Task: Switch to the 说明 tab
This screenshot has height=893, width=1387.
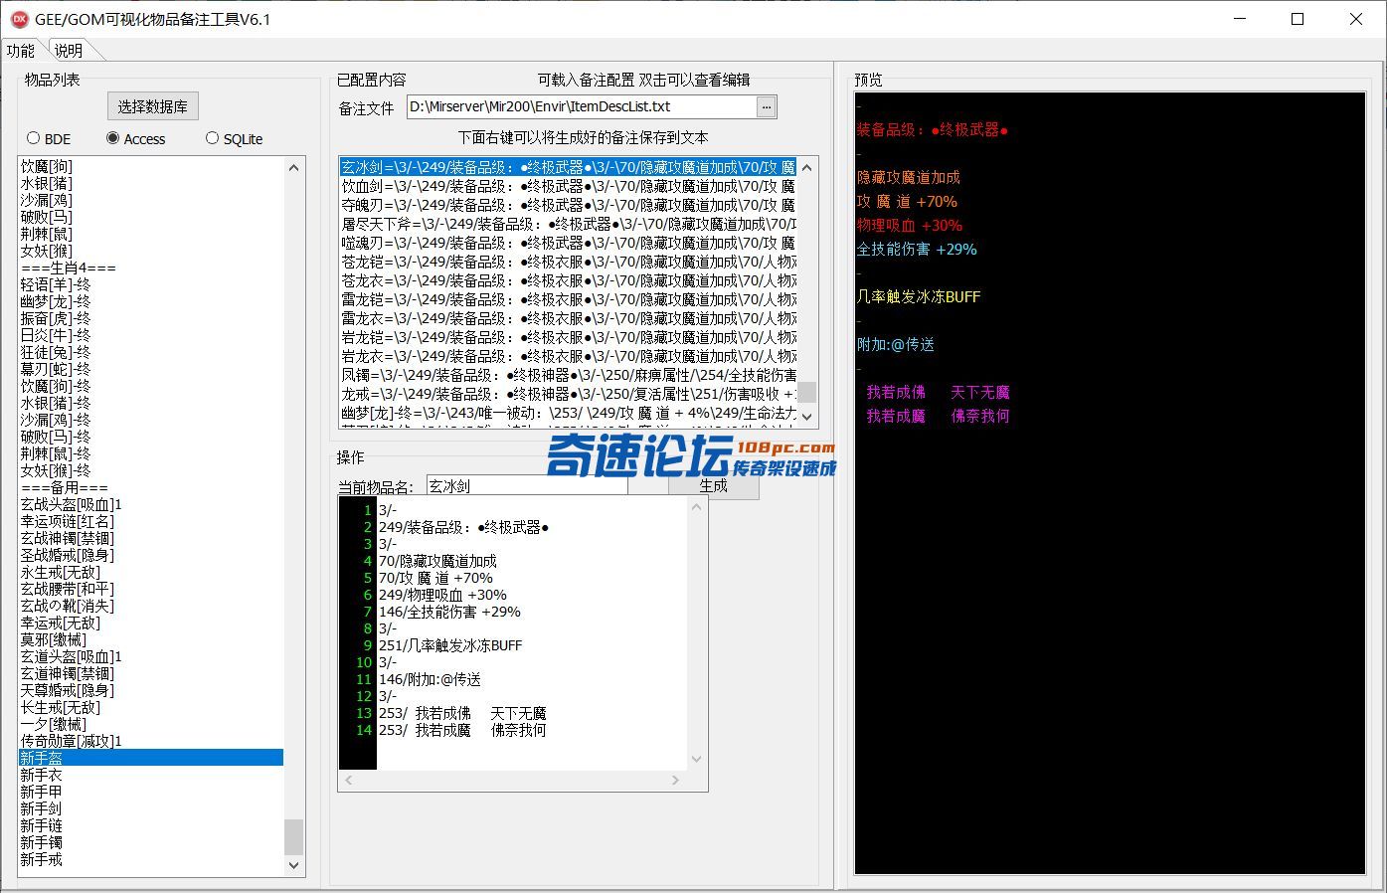Action: tap(69, 51)
